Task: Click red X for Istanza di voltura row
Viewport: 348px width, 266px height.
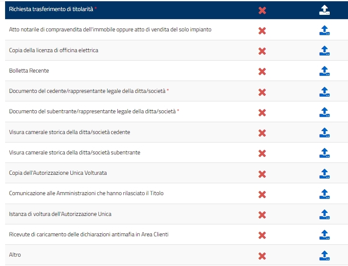Action: click(x=262, y=215)
